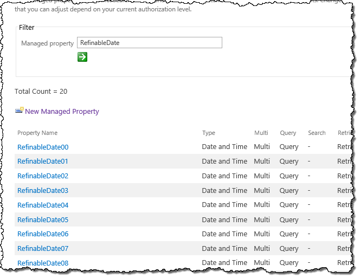Click the Search column header
The width and height of the screenshot is (360, 278).
317,133
